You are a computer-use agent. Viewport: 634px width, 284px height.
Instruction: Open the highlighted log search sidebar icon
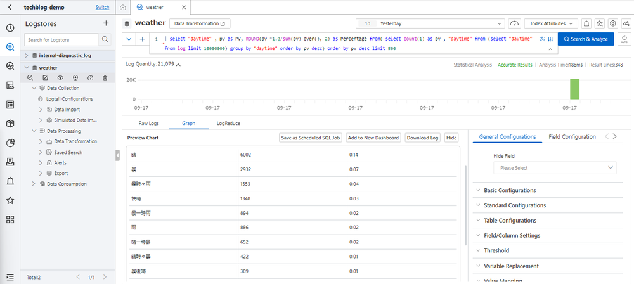pos(10,47)
